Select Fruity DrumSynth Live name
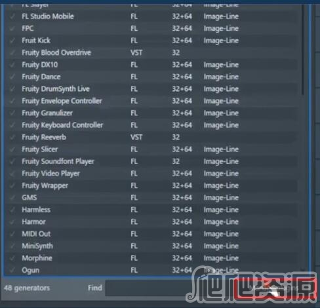320x308 pixels. click(56, 89)
